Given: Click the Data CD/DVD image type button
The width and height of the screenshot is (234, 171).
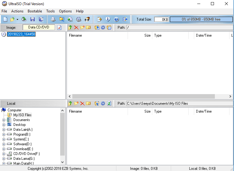Looking at the screenshot, I should 39,27.
